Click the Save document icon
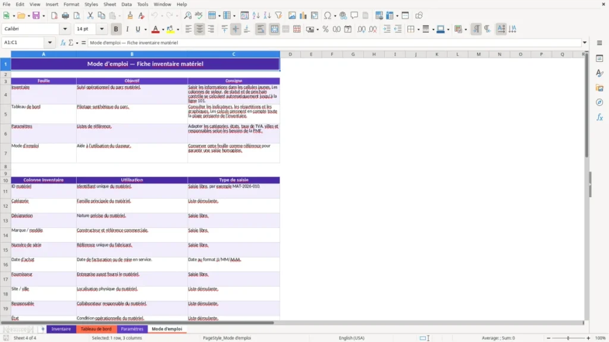Viewport: 609px width, 342px height. (36, 15)
